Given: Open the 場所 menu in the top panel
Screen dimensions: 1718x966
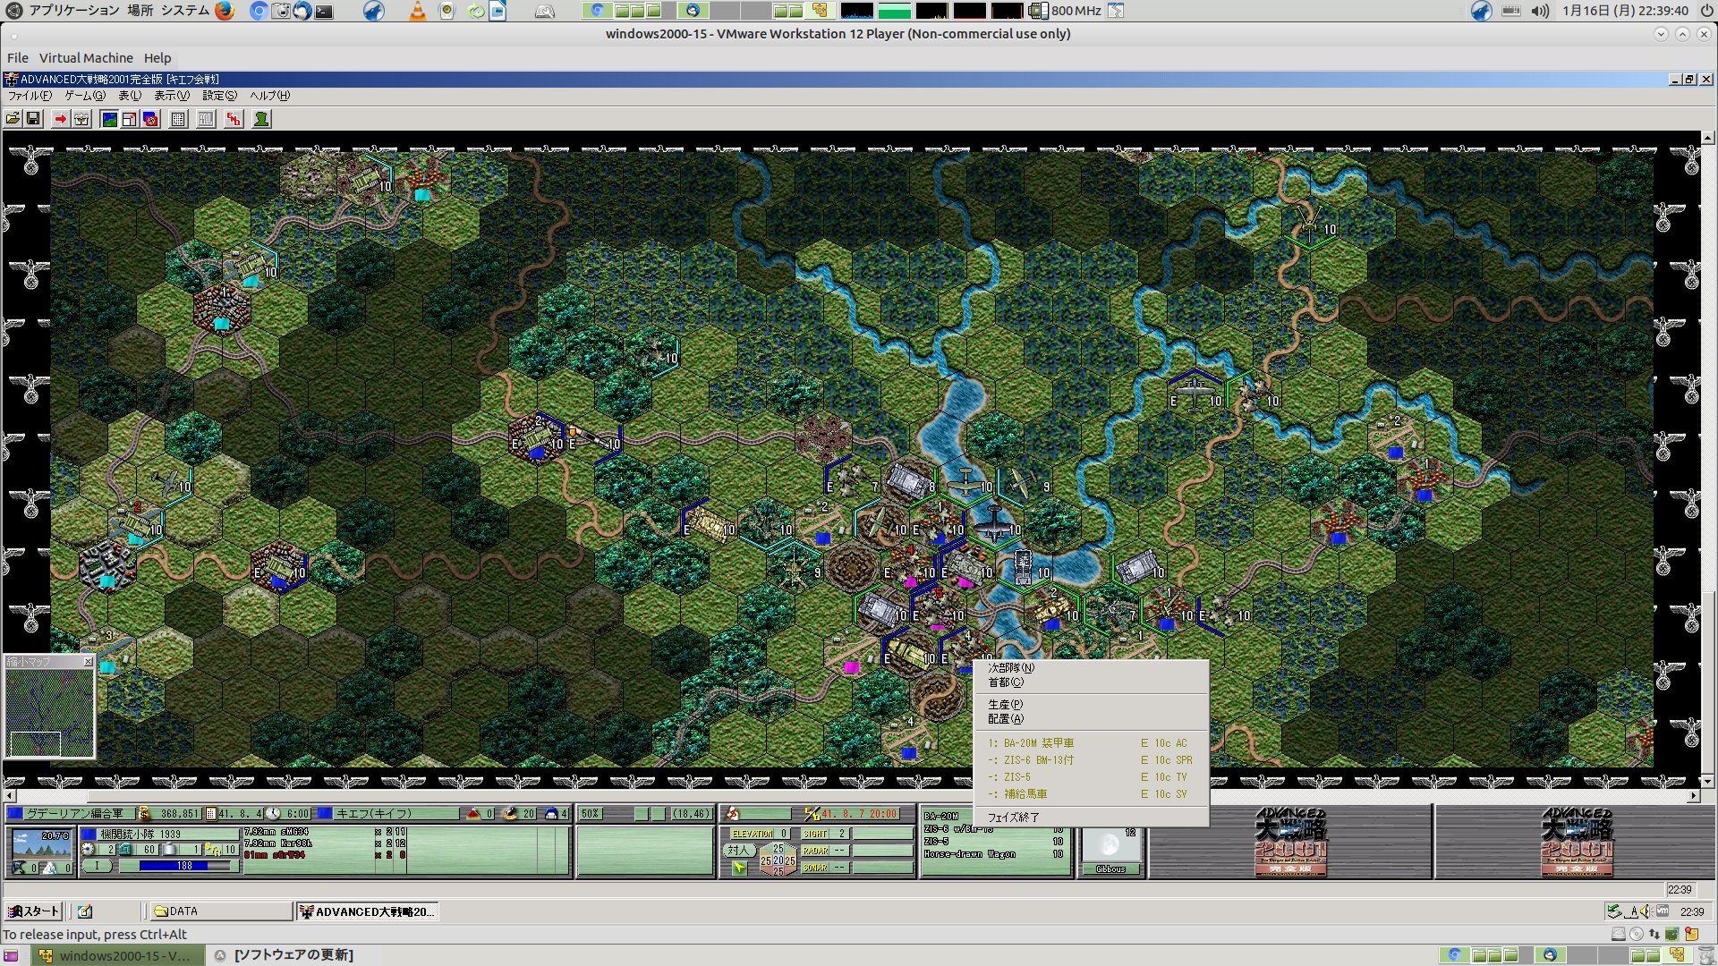Looking at the screenshot, I should tap(140, 11).
